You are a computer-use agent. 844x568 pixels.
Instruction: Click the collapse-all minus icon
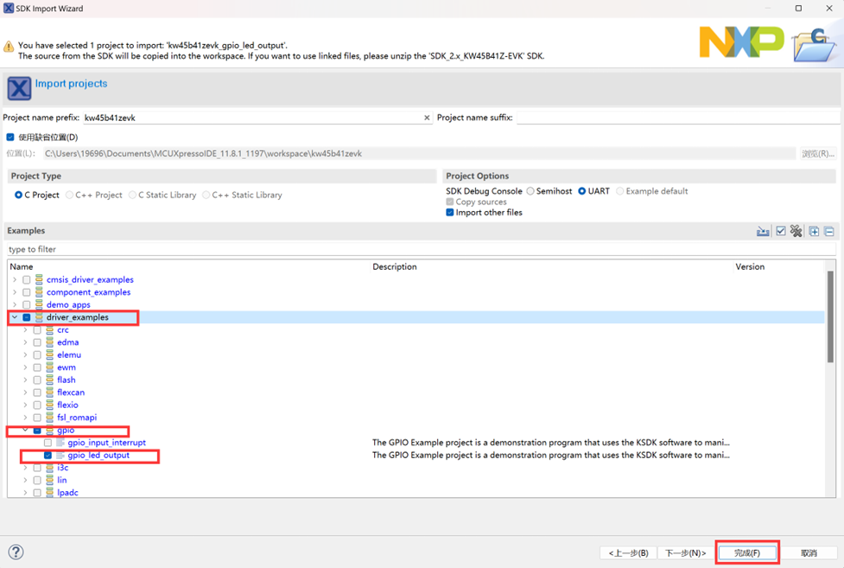point(828,232)
